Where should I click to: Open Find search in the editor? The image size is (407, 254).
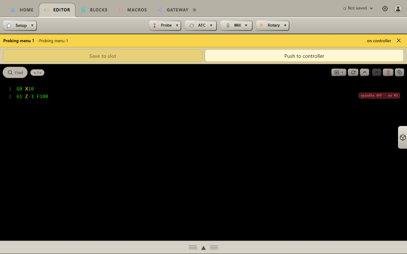[x=15, y=72]
